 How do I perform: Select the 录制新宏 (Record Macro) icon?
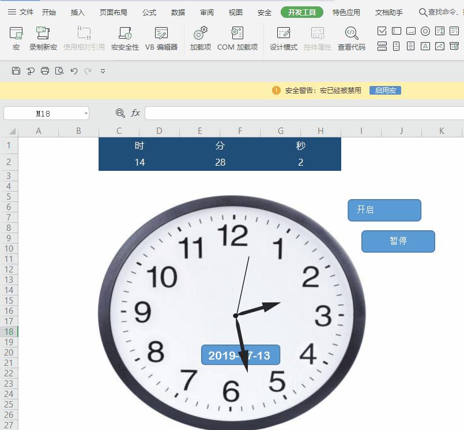coord(43,37)
